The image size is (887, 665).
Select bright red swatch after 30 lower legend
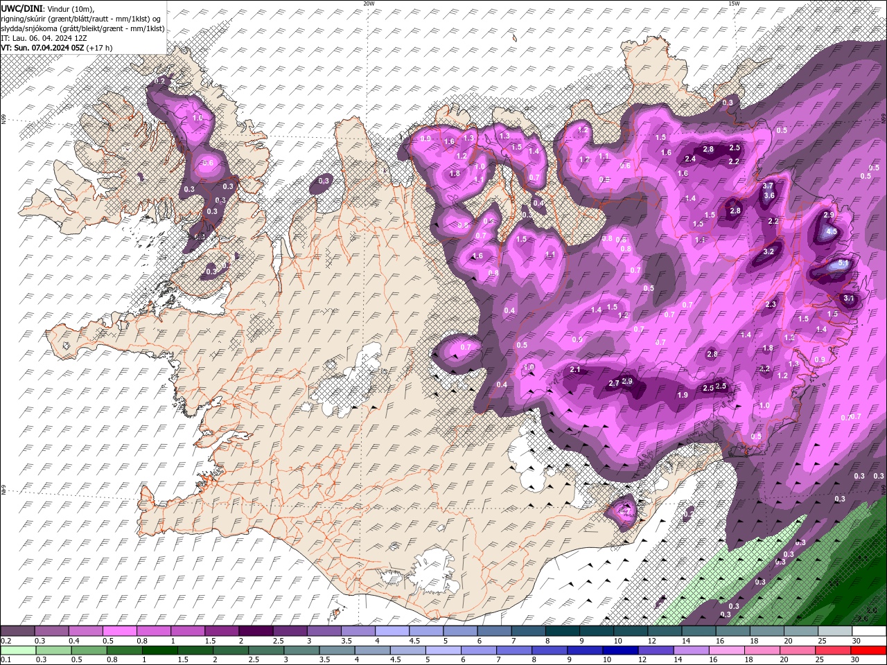click(868, 650)
